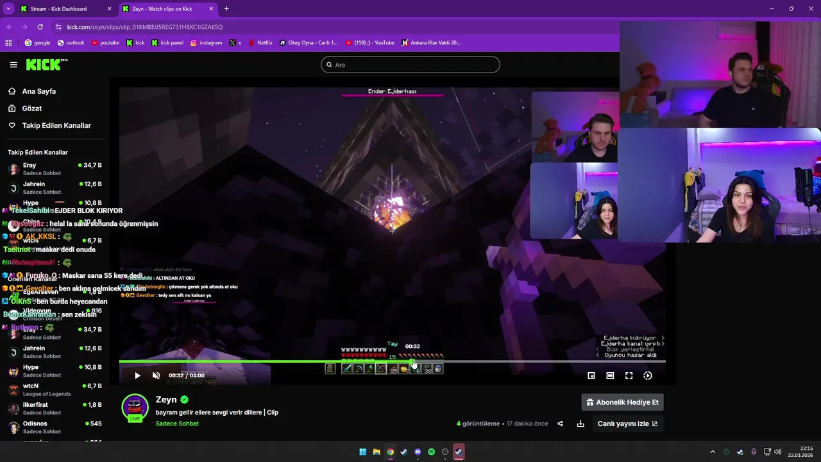Open Spotify from the taskbar
Image resolution: width=821 pixels, height=462 pixels.
coord(431,452)
